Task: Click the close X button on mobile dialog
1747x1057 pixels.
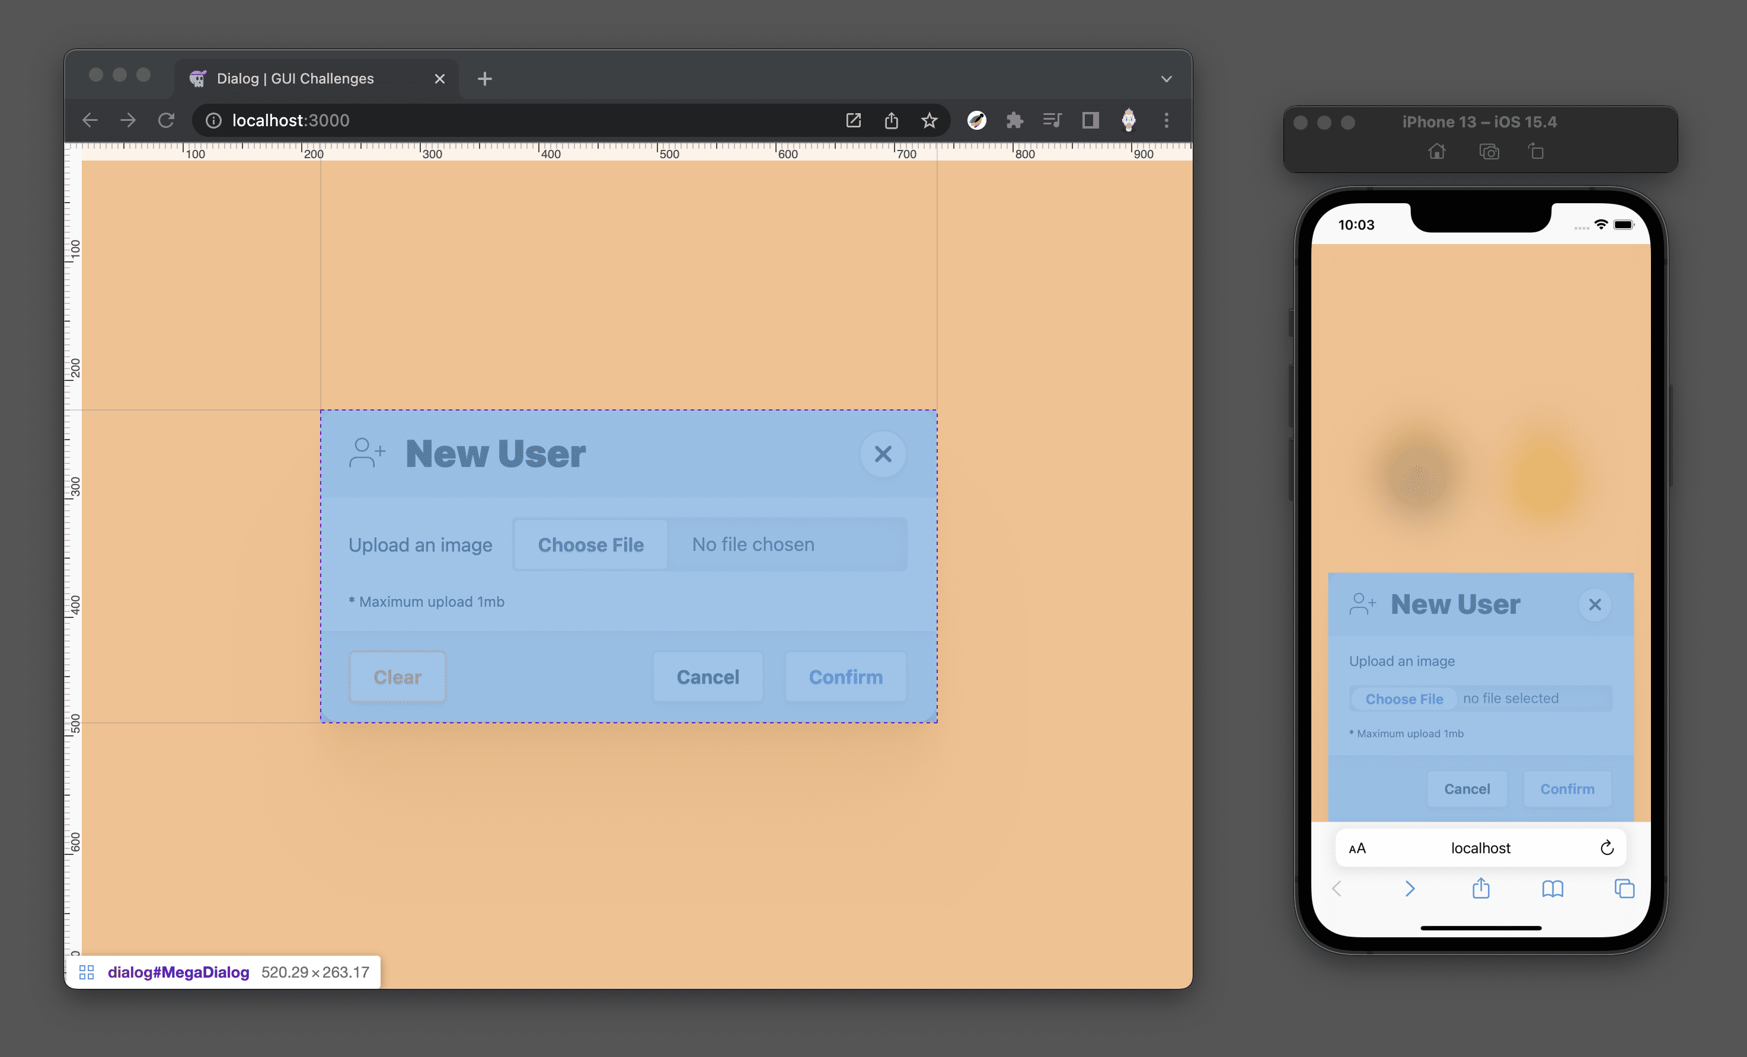Action: click(x=1595, y=604)
